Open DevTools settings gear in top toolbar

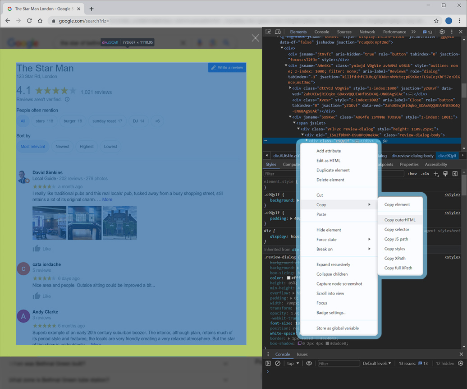pos(442,32)
